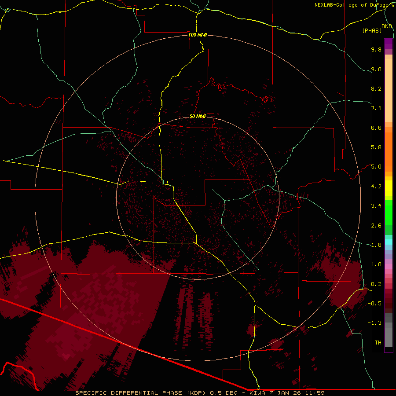Click the 50 NMI range ring label

pos(198,116)
